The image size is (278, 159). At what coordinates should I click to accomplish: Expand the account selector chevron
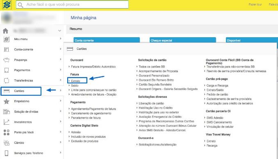59,31
